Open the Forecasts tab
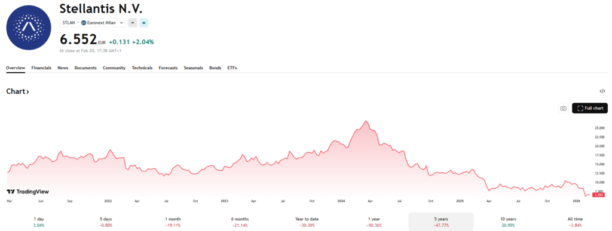This screenshot has height=231, width=612. pyautogui.click(x=168, y=68)
